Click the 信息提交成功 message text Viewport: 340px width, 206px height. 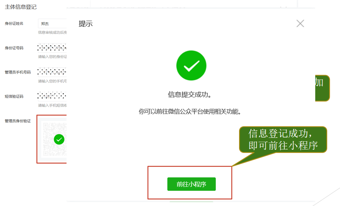190,94
